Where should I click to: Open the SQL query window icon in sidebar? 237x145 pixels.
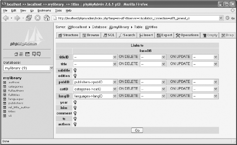28,54
